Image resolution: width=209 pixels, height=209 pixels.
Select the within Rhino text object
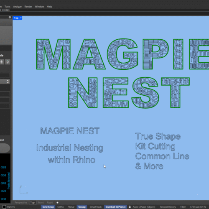tap(71, 160)
